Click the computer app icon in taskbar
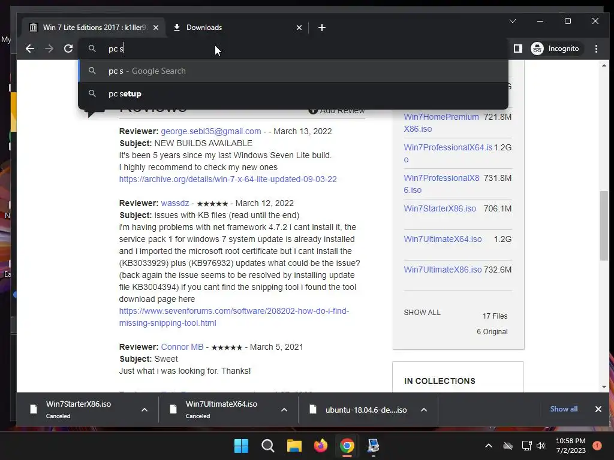614x460 pixels. [x=373, y=446]
